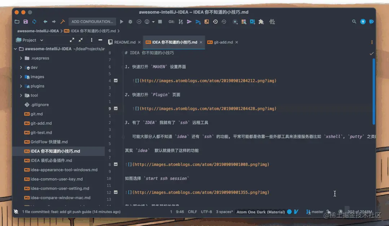Click awesome-IntelliJ-IDEA breadcrumb

pyautogui.click(x=38, y=31)
